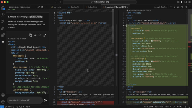Open the Customize Layout icon
The image size is (192, 108).
coord(178,2)
